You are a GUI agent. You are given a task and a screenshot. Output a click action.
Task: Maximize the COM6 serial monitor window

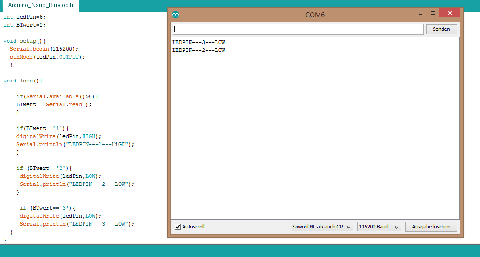coord(433,13)
